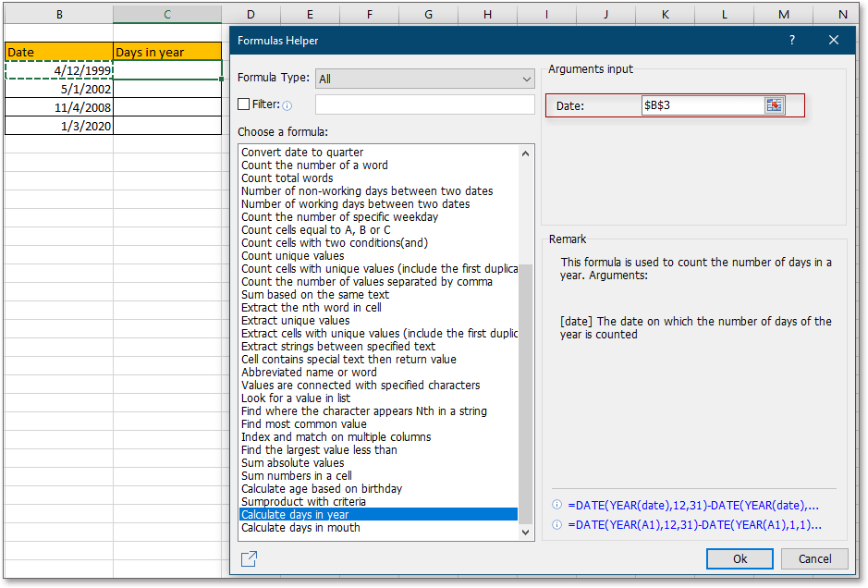This screenshot has height=588, width=868.
Task: Enable the Filter checkbox
Action: click(x=244, y=104)
